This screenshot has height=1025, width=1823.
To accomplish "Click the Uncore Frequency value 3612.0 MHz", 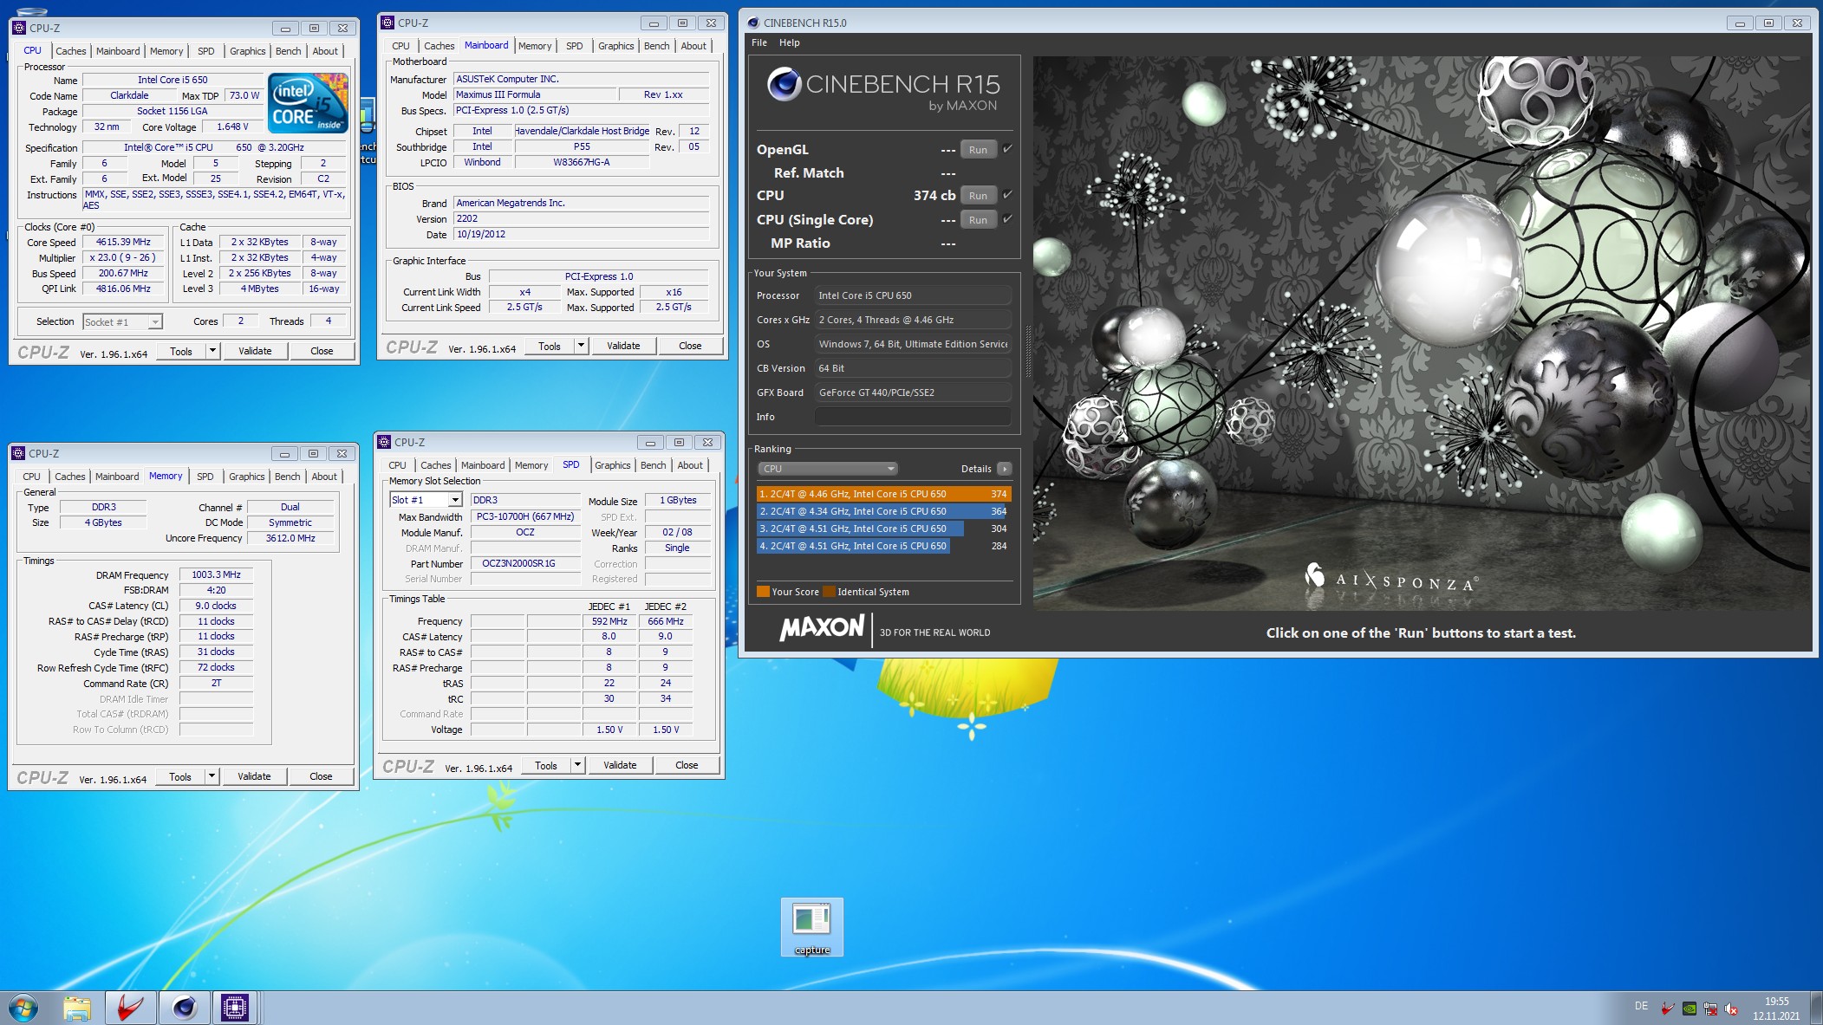I will pos(290,538).
